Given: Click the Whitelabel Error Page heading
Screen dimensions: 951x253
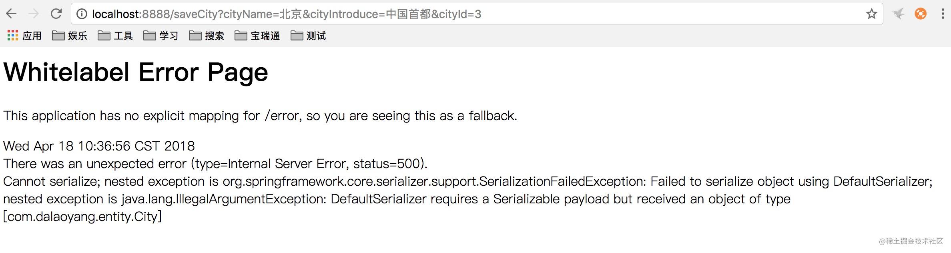Looking at the screenshot, I should point(136,72).
